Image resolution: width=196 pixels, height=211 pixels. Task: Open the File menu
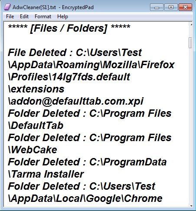pos(10,16)
